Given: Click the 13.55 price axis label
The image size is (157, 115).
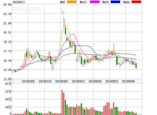Looking at the screenshot, I should (x=7, y=79).
